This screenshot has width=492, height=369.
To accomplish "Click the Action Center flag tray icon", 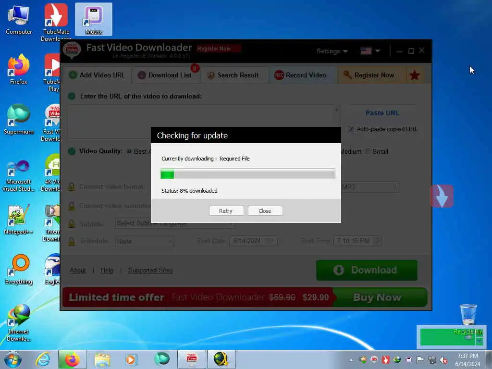I will coord(420,360).
